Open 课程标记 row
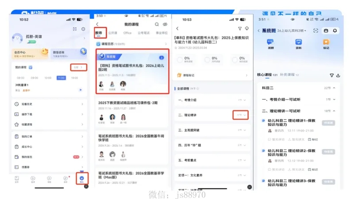 coord(212,75)
